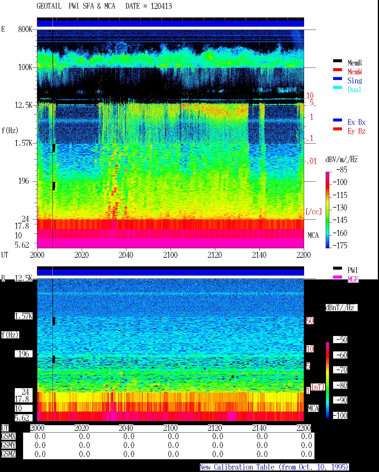Click the Sing legend label
This screenshot has height=472, width=379.
[355, 81]
